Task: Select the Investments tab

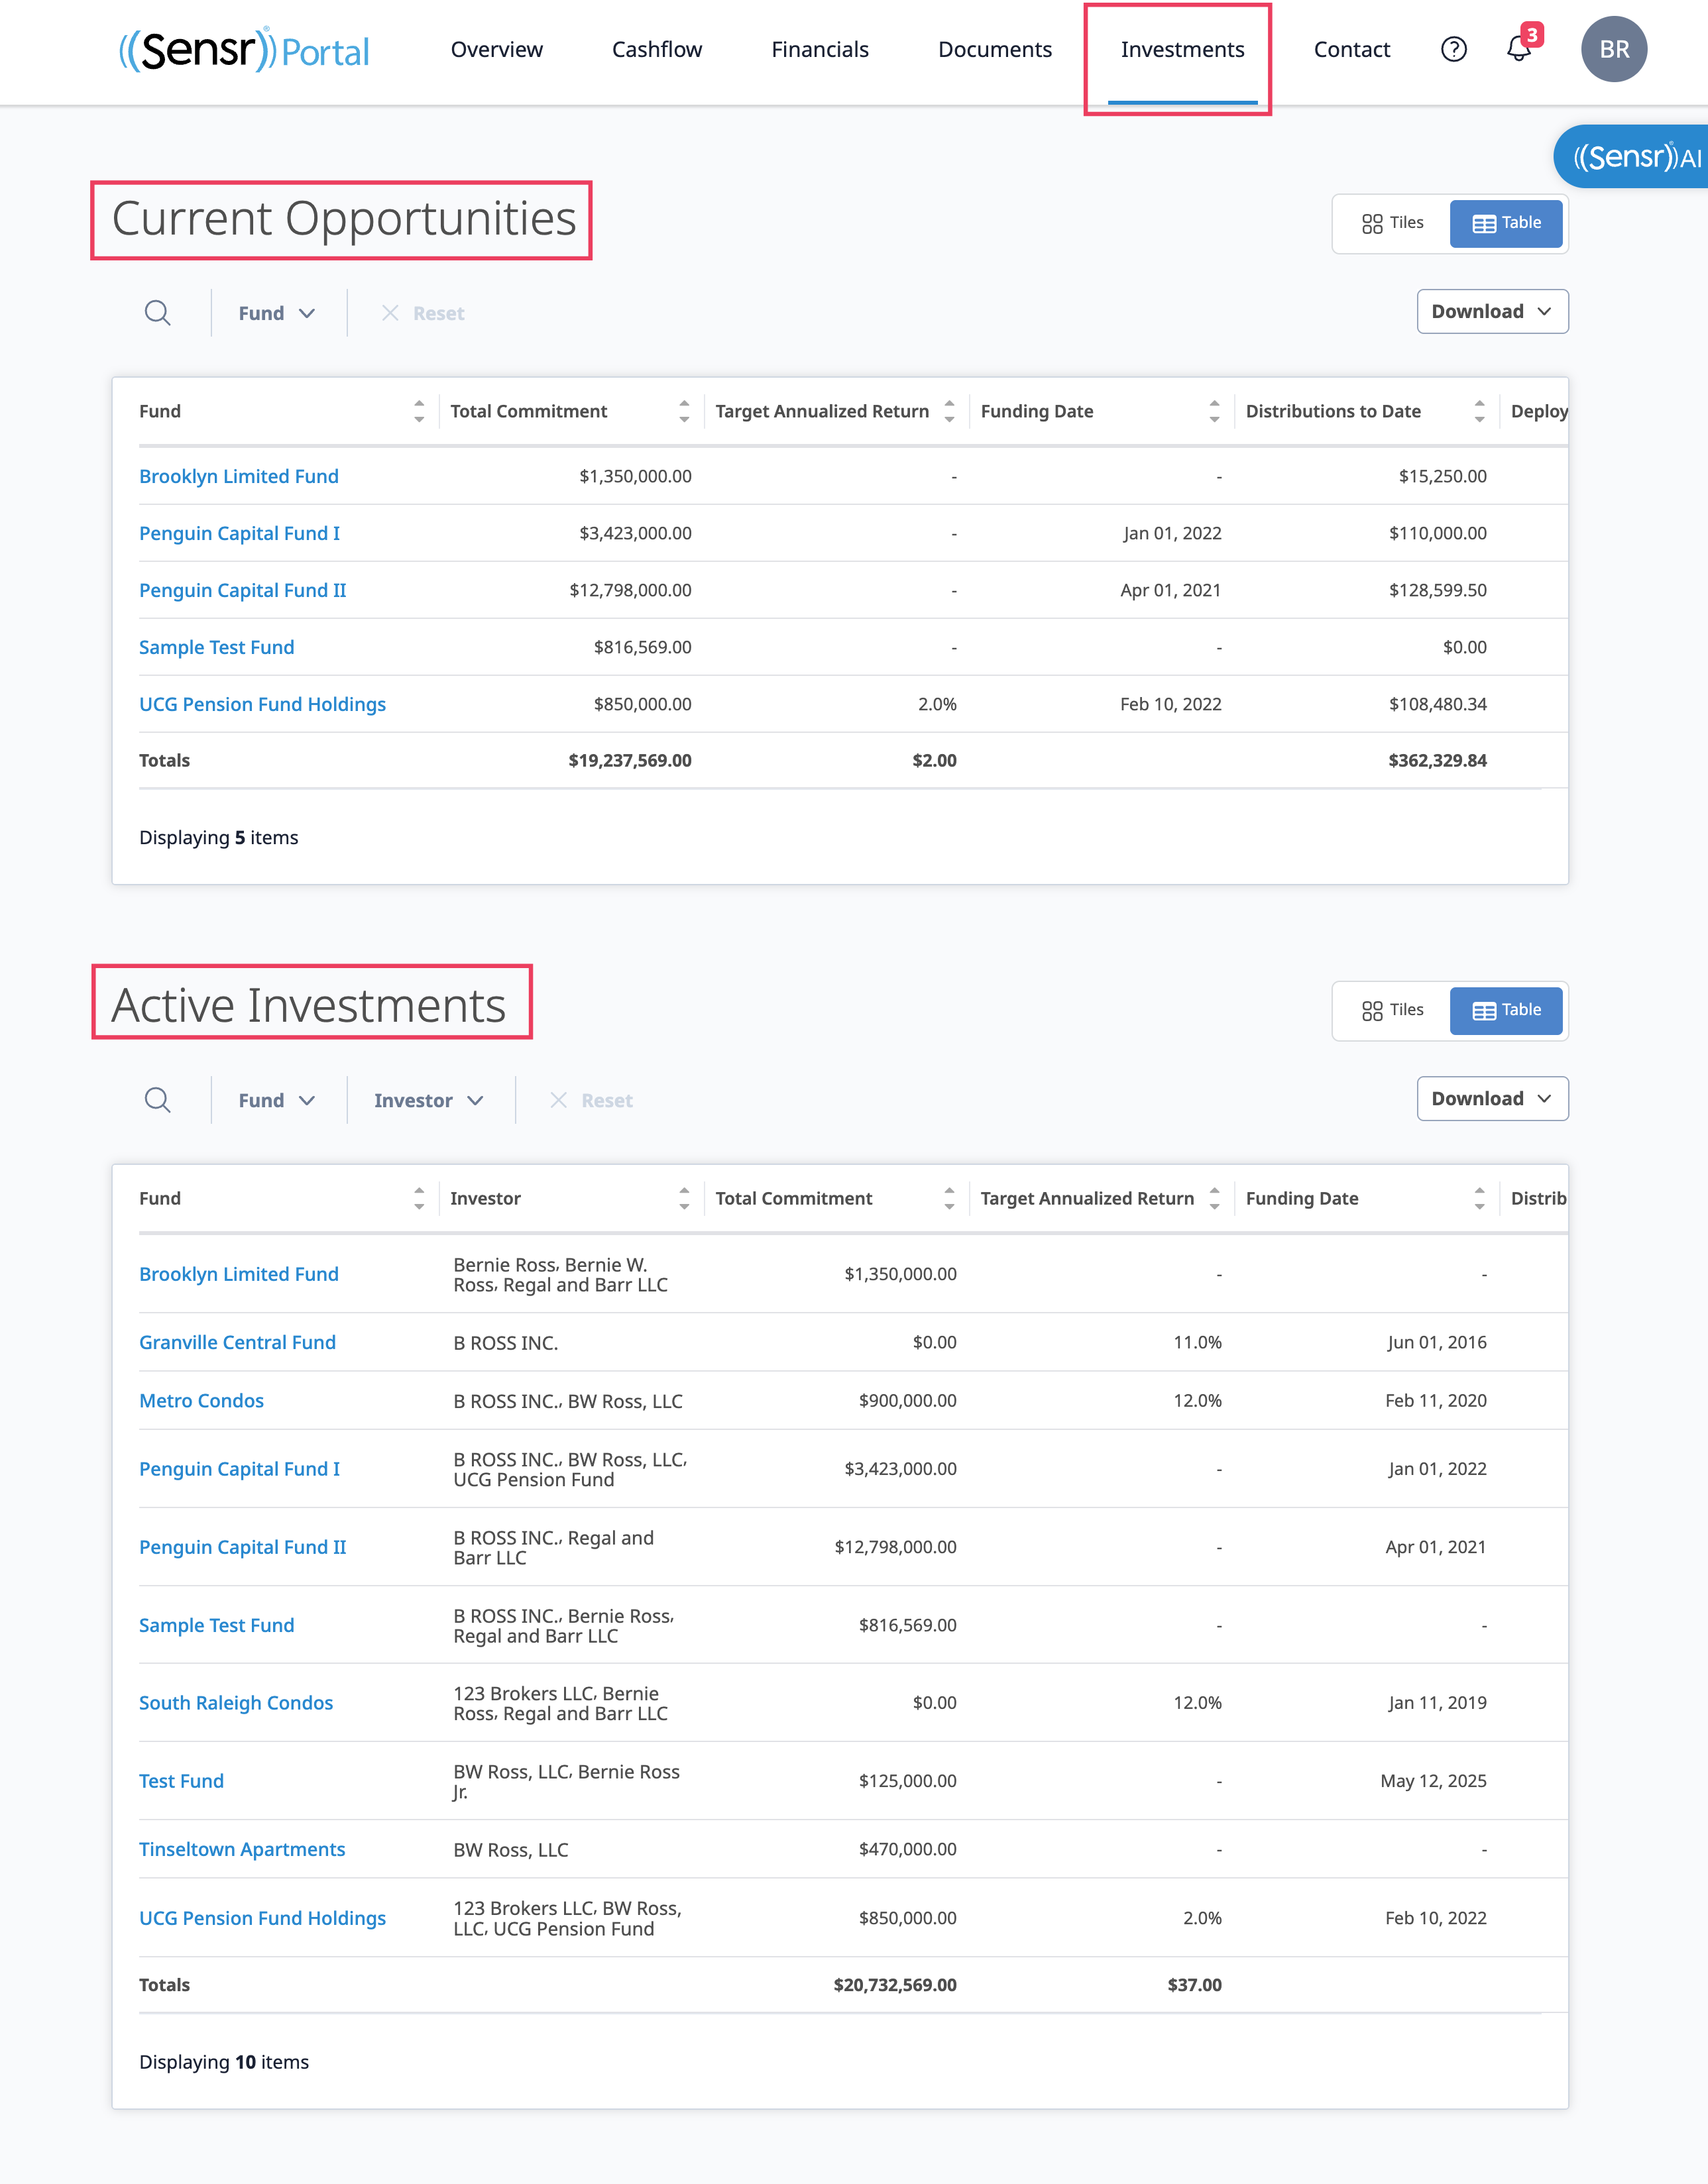Action: click(1182, 49)
